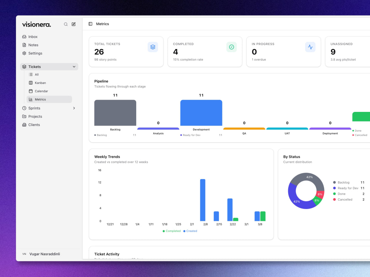This screenshot has width=370, height=277.
Task: Open the Total Tickets card
Action: 126,52
